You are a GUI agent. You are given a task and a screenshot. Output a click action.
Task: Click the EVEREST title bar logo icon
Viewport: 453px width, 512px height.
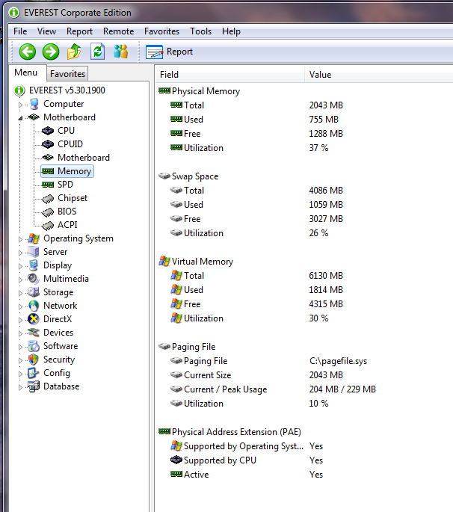tap(14, 13)
